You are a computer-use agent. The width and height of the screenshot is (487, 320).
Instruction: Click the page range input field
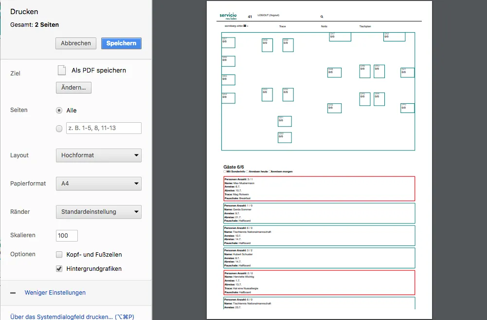tap(104, 128)
